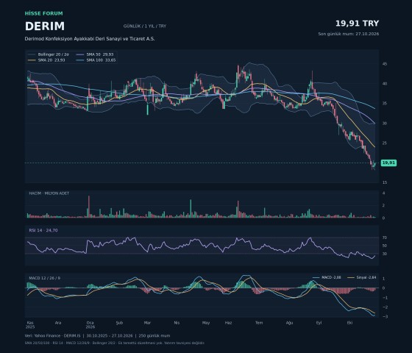Viewport: 412px width, 353px height.
Task: Click the 'SMA 100 33,65' legend entry
Action: (96, 60)
